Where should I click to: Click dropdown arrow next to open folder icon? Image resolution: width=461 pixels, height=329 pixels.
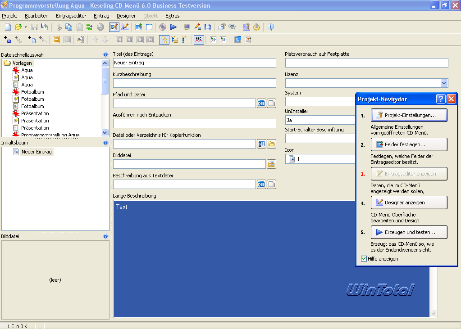click(x=26, y=27)
